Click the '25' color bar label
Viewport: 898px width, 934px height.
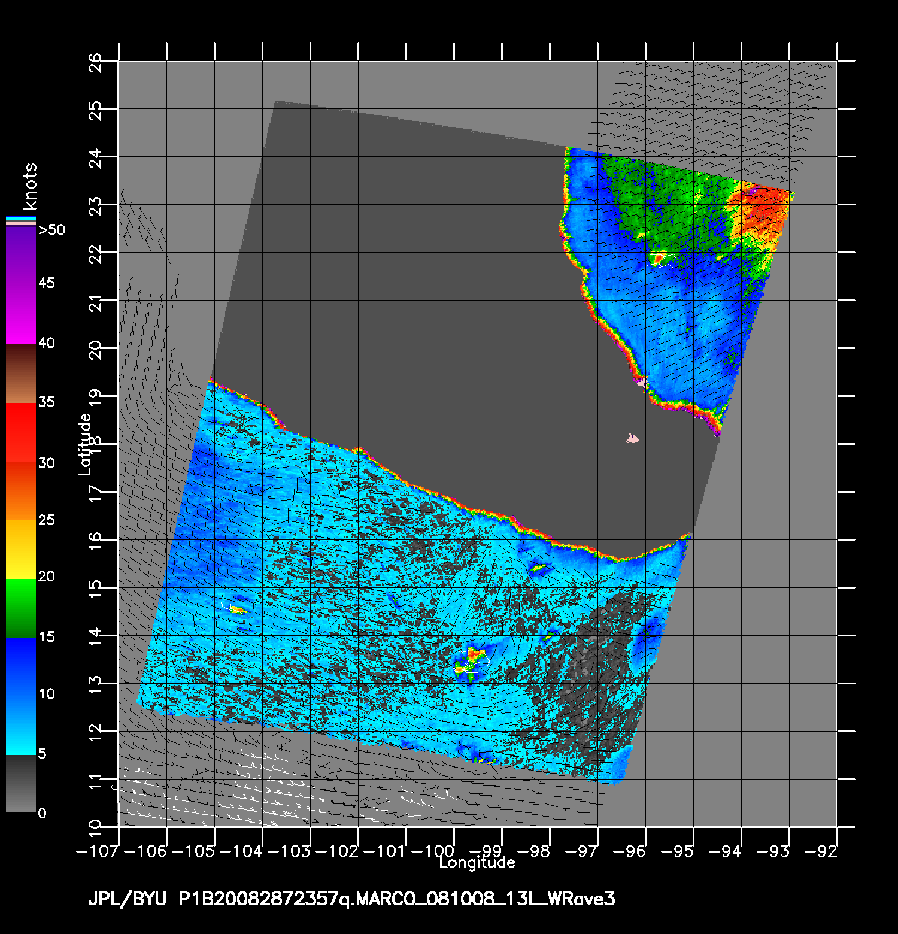[x=46, y=520]
